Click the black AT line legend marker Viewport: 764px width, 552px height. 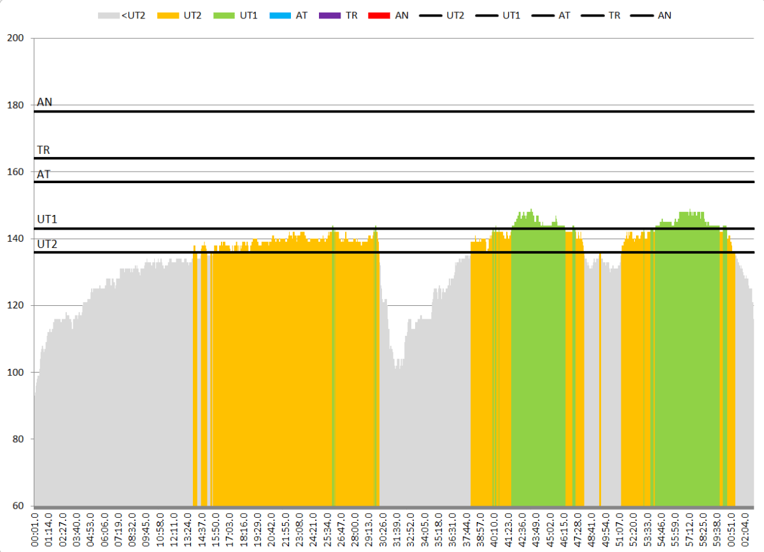click(x=542, y=15)
